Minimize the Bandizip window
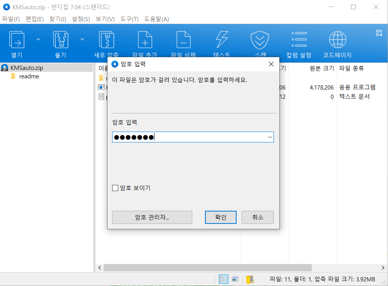Viewport: 388px width, 286px height. (331, 7)
